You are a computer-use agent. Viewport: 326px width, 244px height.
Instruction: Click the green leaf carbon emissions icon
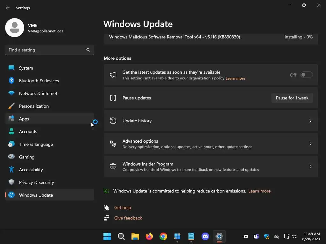[106, 191]
